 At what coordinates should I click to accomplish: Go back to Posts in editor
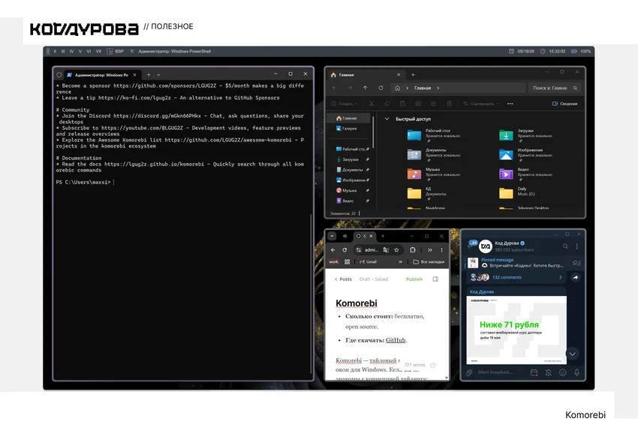tap(343, 279)
